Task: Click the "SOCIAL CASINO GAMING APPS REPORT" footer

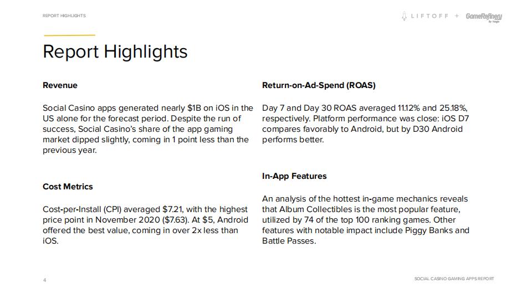Action: click(x=454, y=279)
